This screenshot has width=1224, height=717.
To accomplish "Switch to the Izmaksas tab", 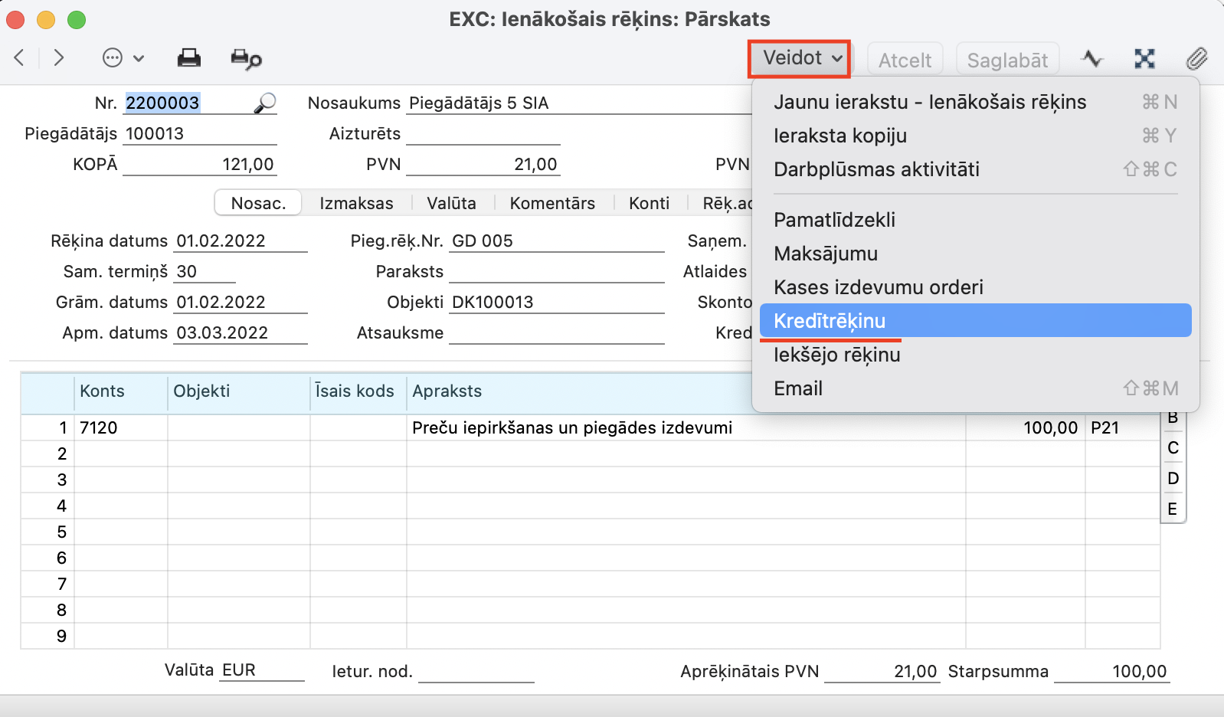I will pos(356,203).
